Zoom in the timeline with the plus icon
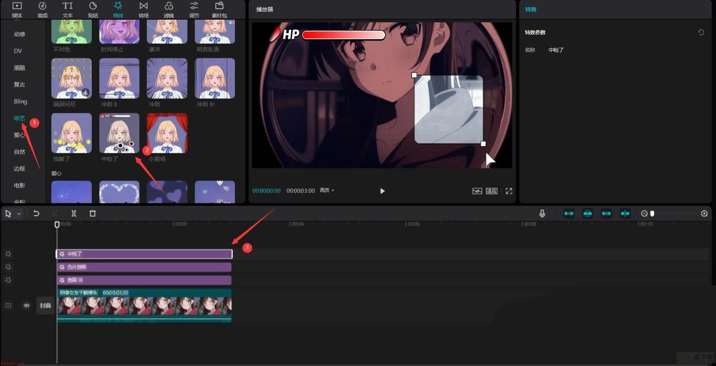The height and width of the screenshot is (366, 716). pos(704,214)
